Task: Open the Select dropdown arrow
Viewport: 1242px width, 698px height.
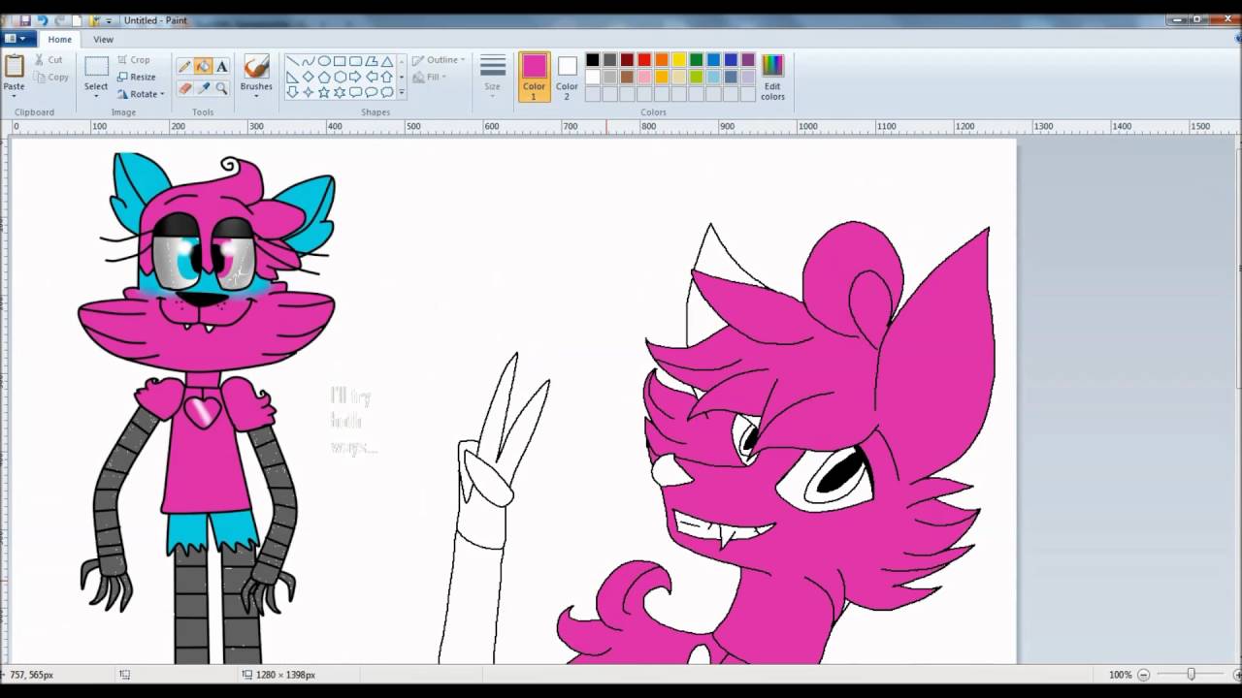Action: click(96, 95)
